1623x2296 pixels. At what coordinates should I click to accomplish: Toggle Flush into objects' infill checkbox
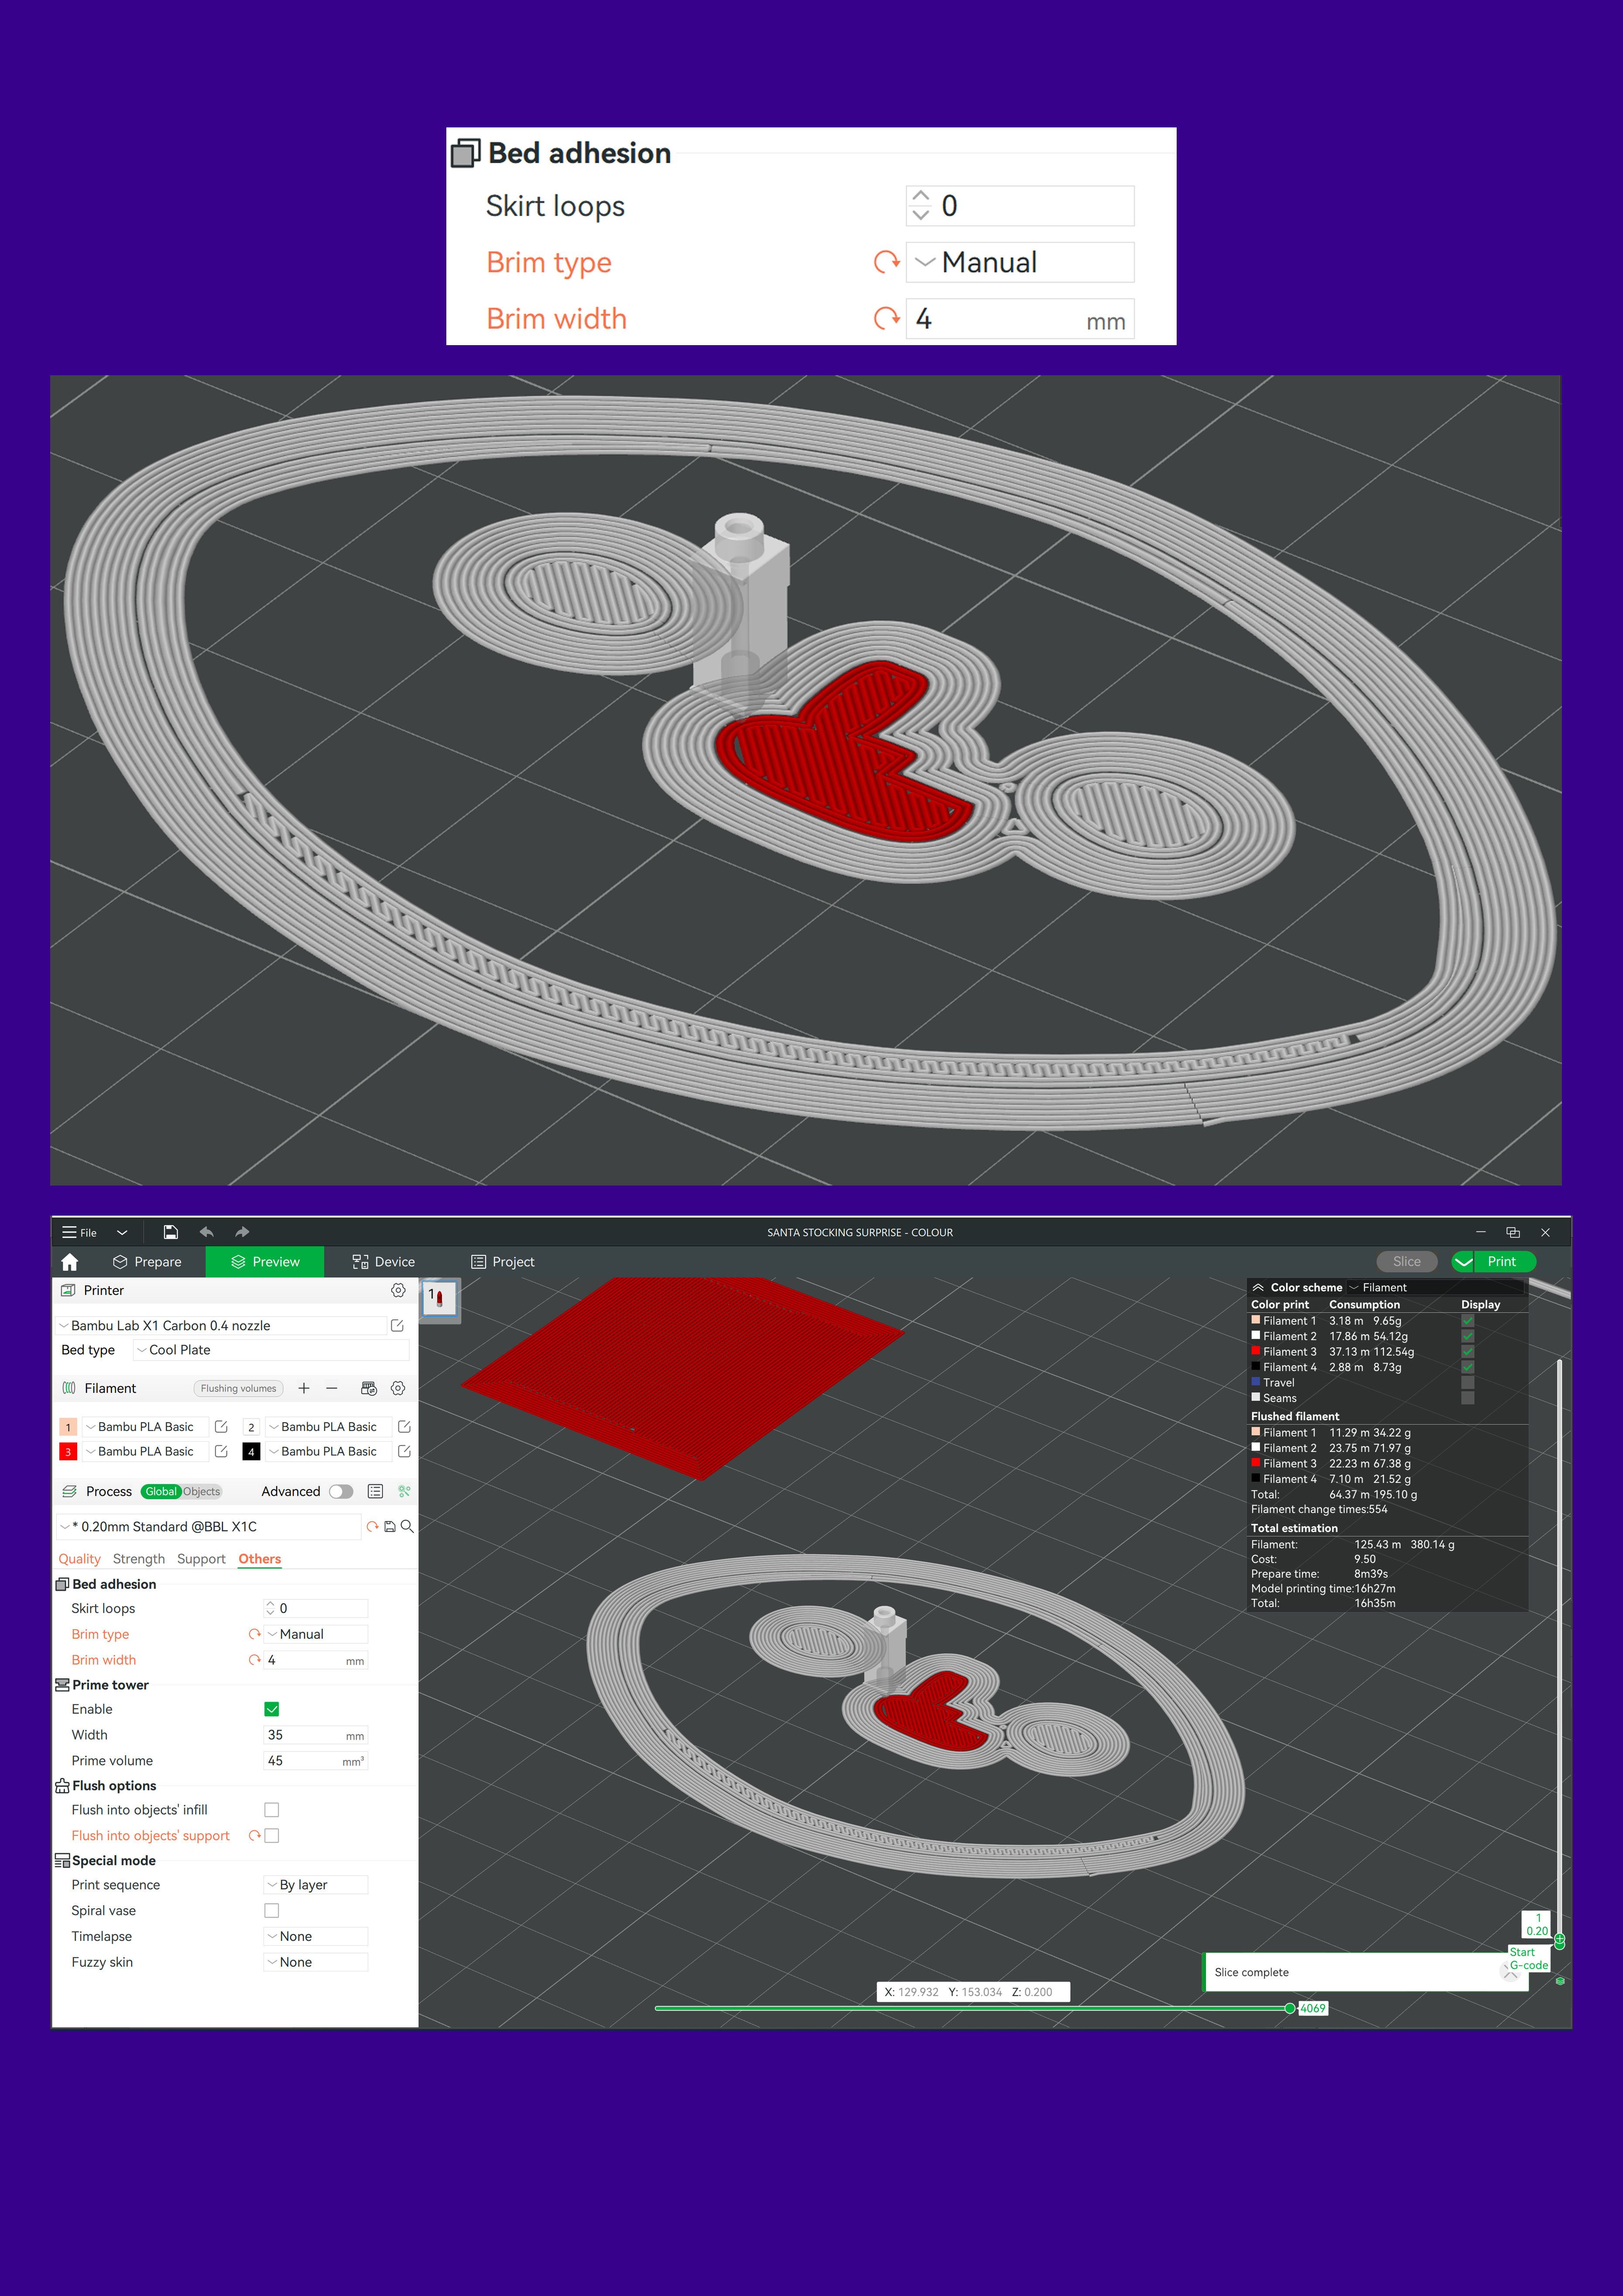click(x=271, y=1810)
